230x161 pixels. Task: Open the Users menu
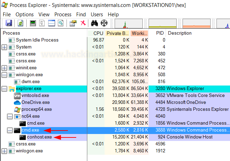(97, 15)
